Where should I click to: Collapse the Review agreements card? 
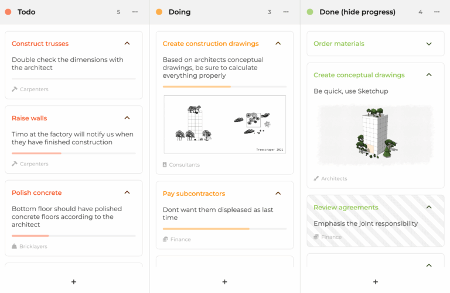429,208
